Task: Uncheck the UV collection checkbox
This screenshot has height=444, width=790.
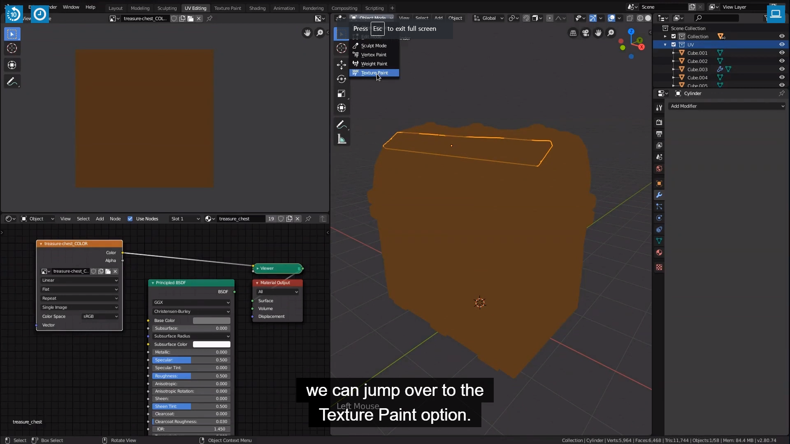Action: click(674, 44)
